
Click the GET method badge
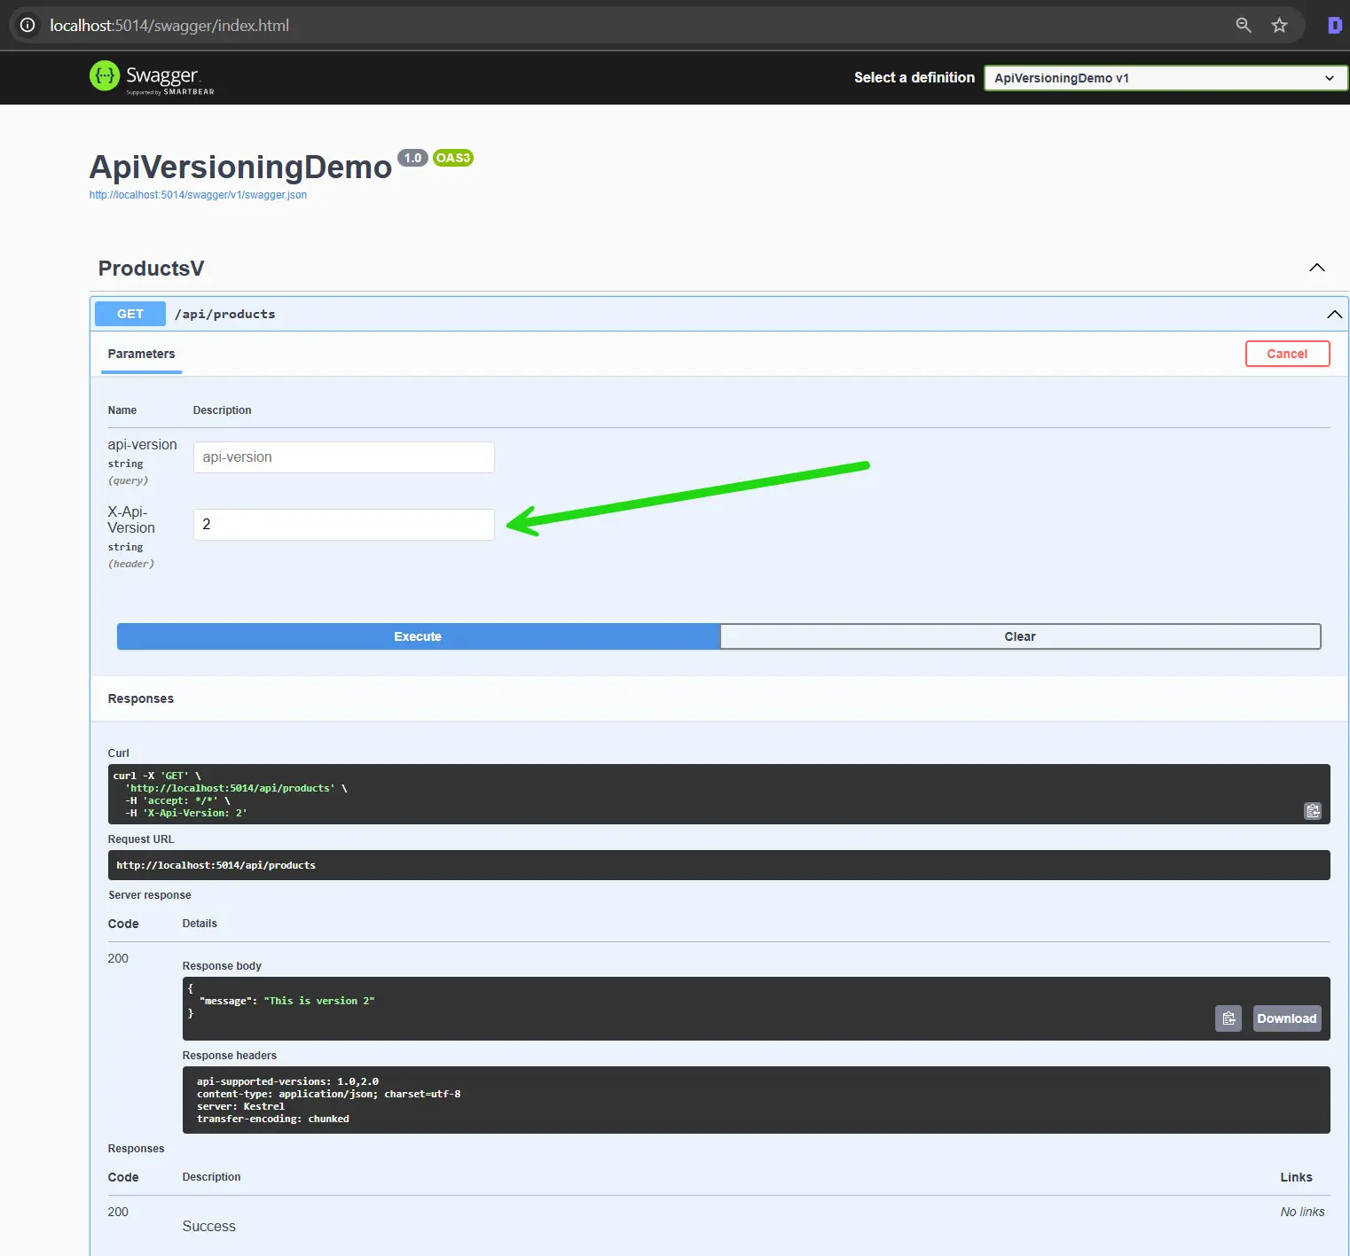pyautogui.click(x=130, y=314)
